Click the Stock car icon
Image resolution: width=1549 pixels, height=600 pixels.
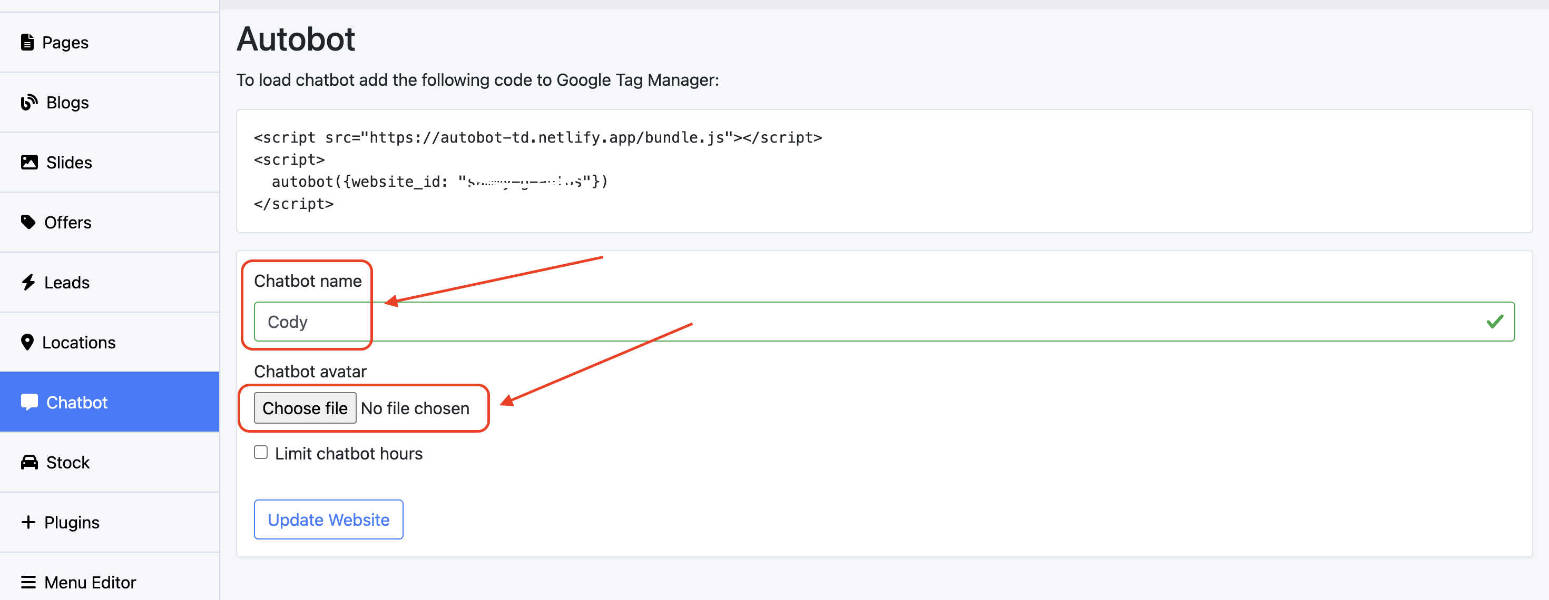click(29, 463)
